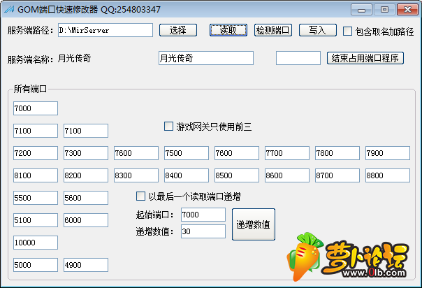Check 以最后一个读取端口递增 option
422x288 pixels.
click(x=140, y=196)
